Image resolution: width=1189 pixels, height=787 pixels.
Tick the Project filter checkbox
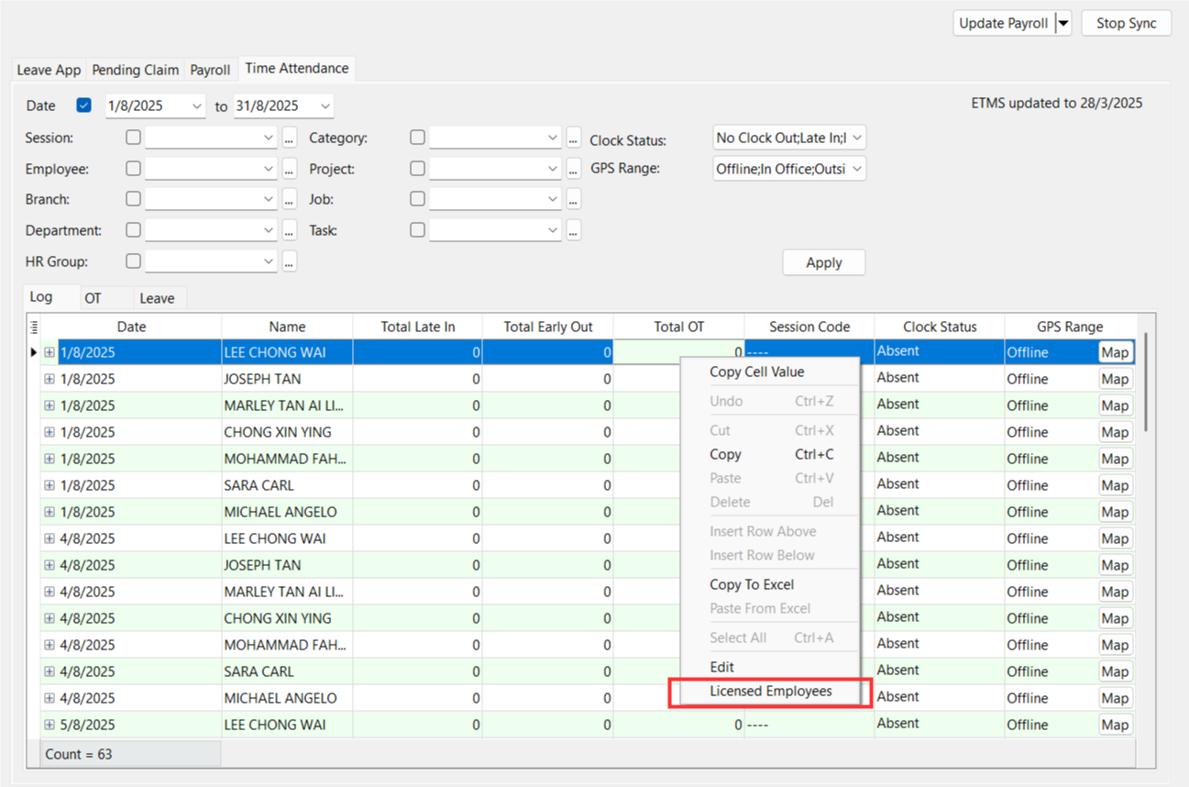tap(418, 169)
